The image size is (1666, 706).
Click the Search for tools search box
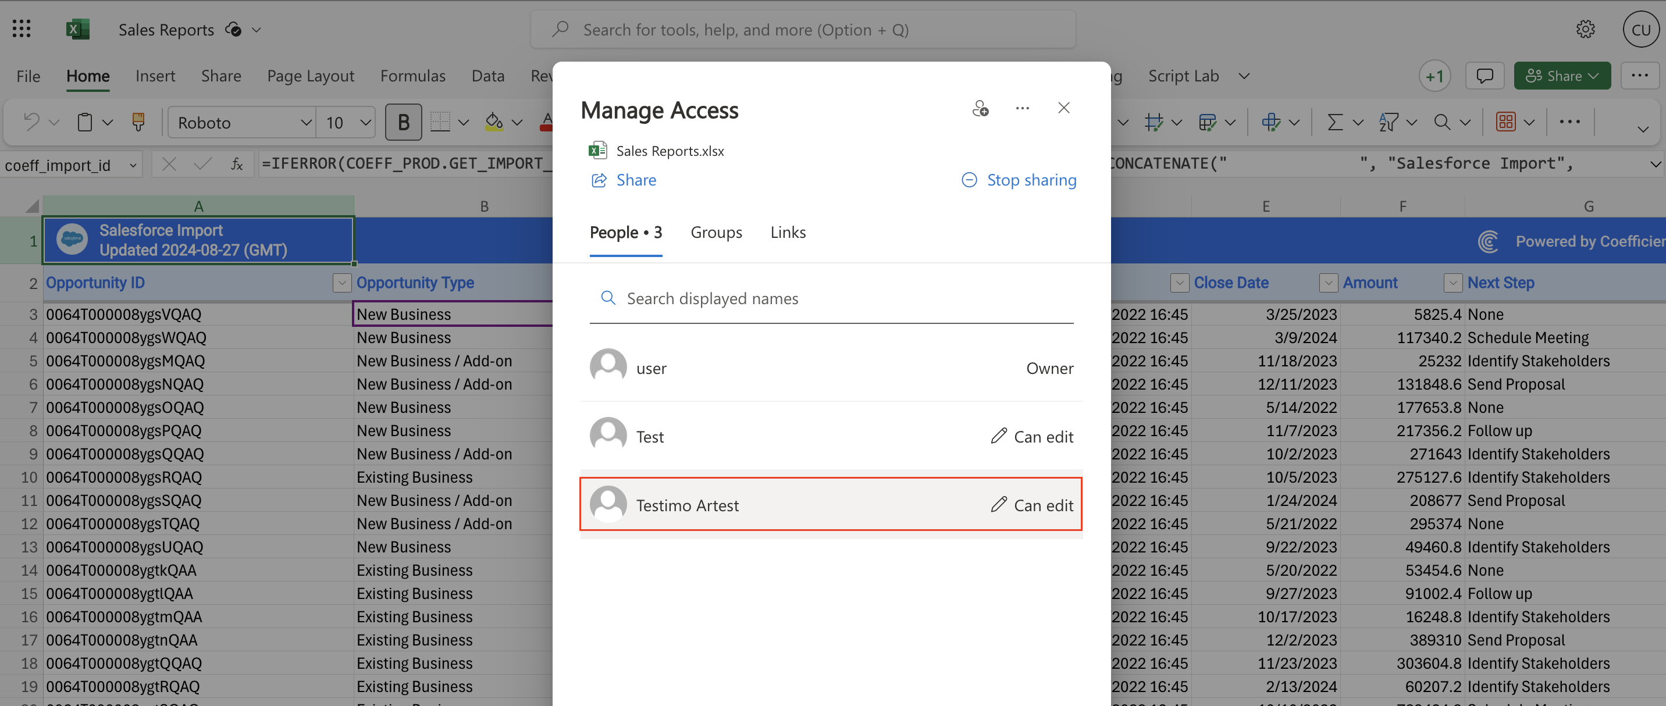(x=803, y=30)
